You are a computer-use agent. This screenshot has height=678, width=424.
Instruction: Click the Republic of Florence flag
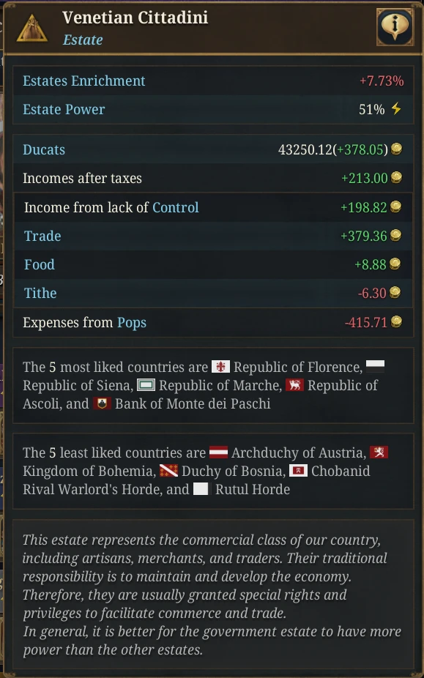tap(220, 367)
